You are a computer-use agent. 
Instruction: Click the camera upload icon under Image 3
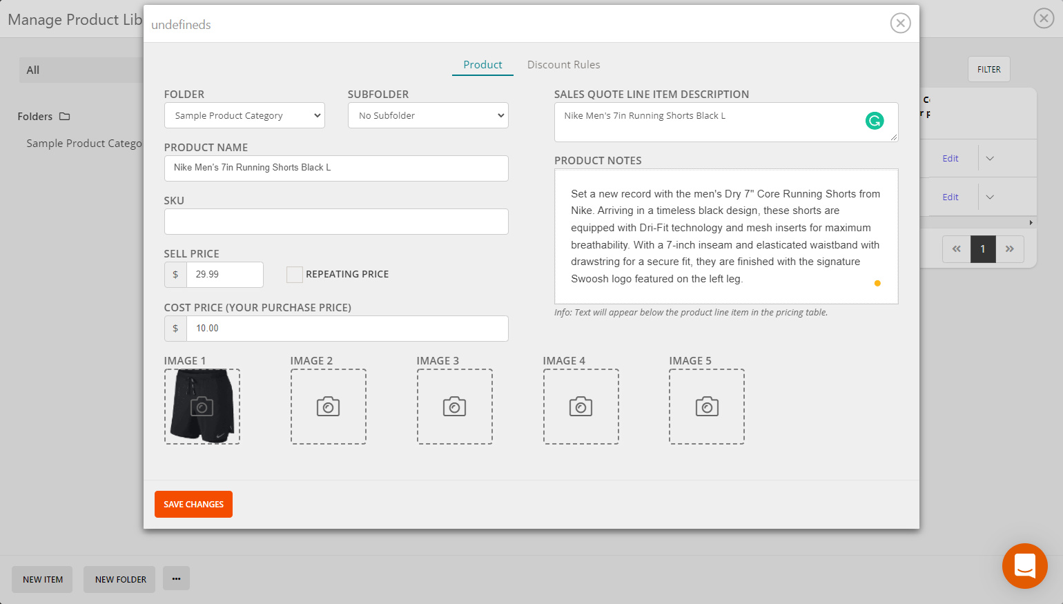[x=454, y=406]
